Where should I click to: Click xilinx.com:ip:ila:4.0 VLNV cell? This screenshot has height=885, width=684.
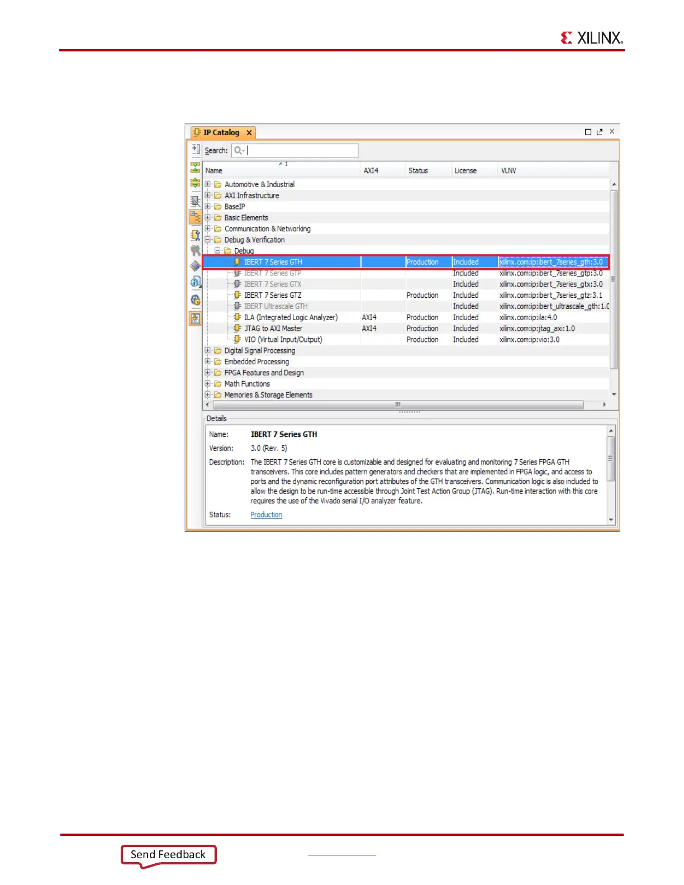coord(528,317)
